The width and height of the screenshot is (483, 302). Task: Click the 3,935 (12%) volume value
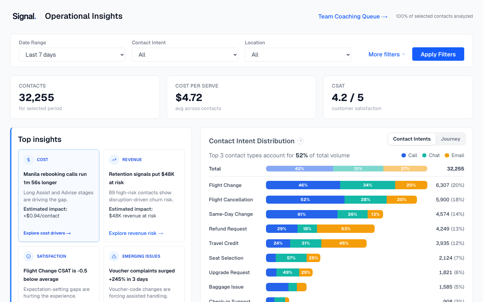[x=450, y=243]
